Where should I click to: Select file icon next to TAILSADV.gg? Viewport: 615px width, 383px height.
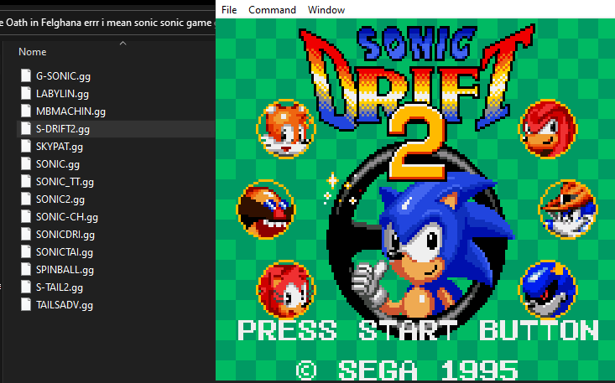[x=26, y=305]
